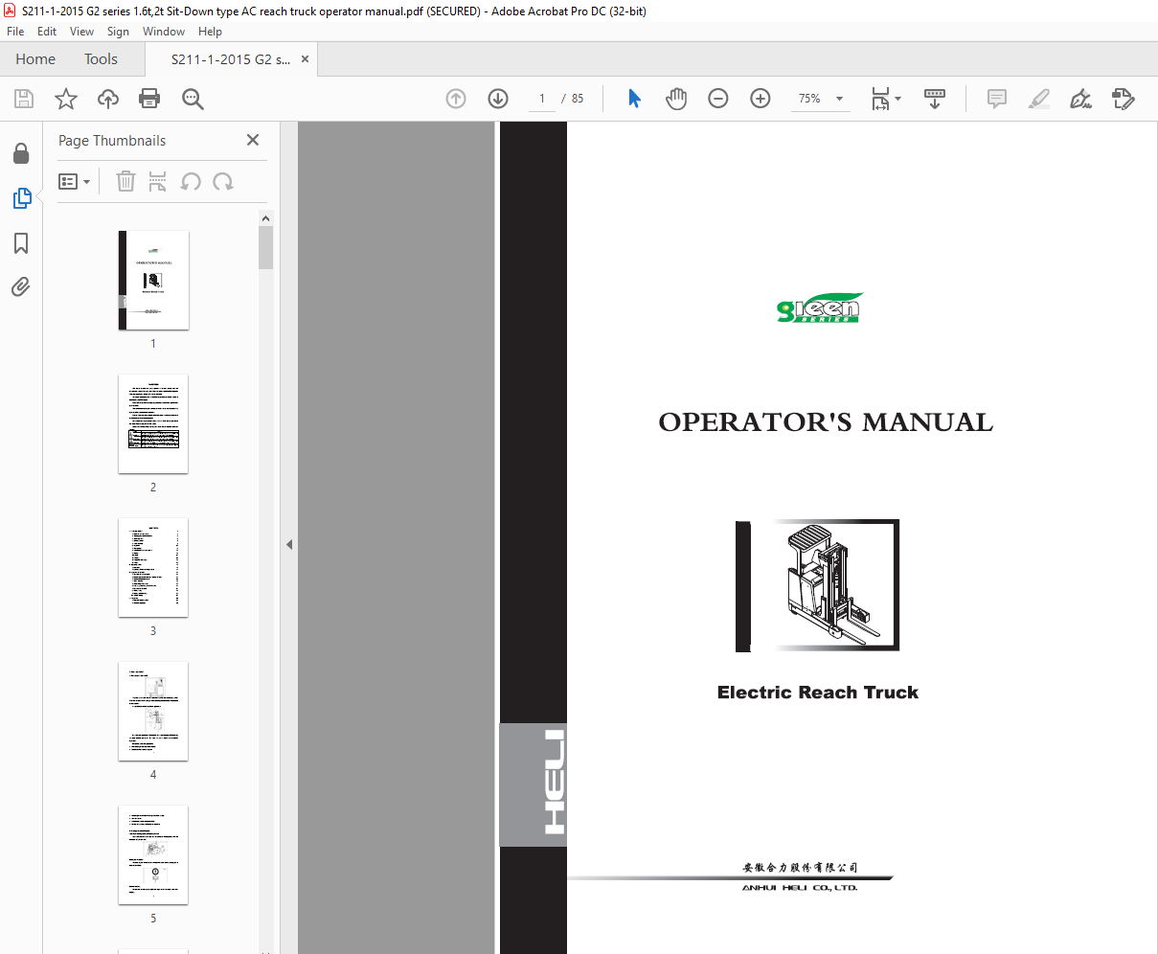This screenshot has height=954, width=1158.
Task: Open the Sign menu
Action: coord(118,32)
